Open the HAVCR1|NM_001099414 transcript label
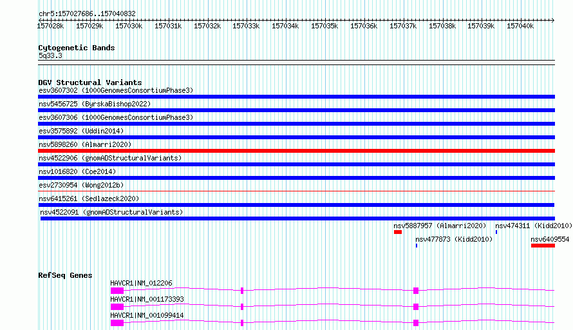This screenshot has width=573, height=330. pos(147,315)
